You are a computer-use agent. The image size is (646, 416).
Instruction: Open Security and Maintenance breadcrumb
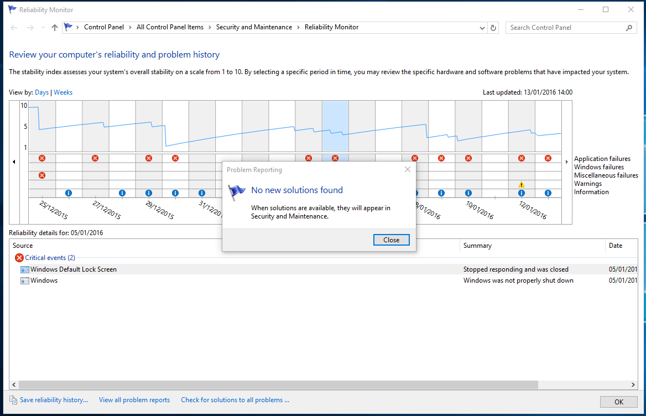[254, 27]
